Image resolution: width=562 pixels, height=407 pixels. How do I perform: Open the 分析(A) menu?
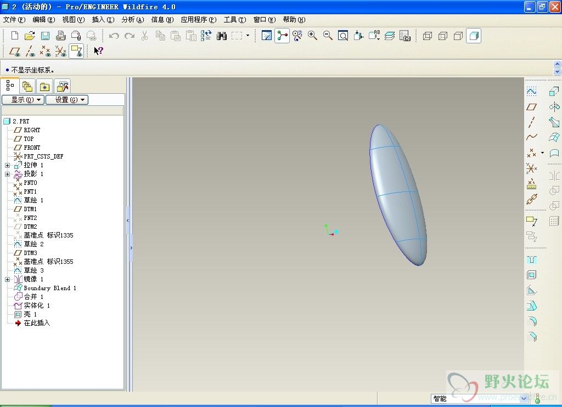pos(133,19)
